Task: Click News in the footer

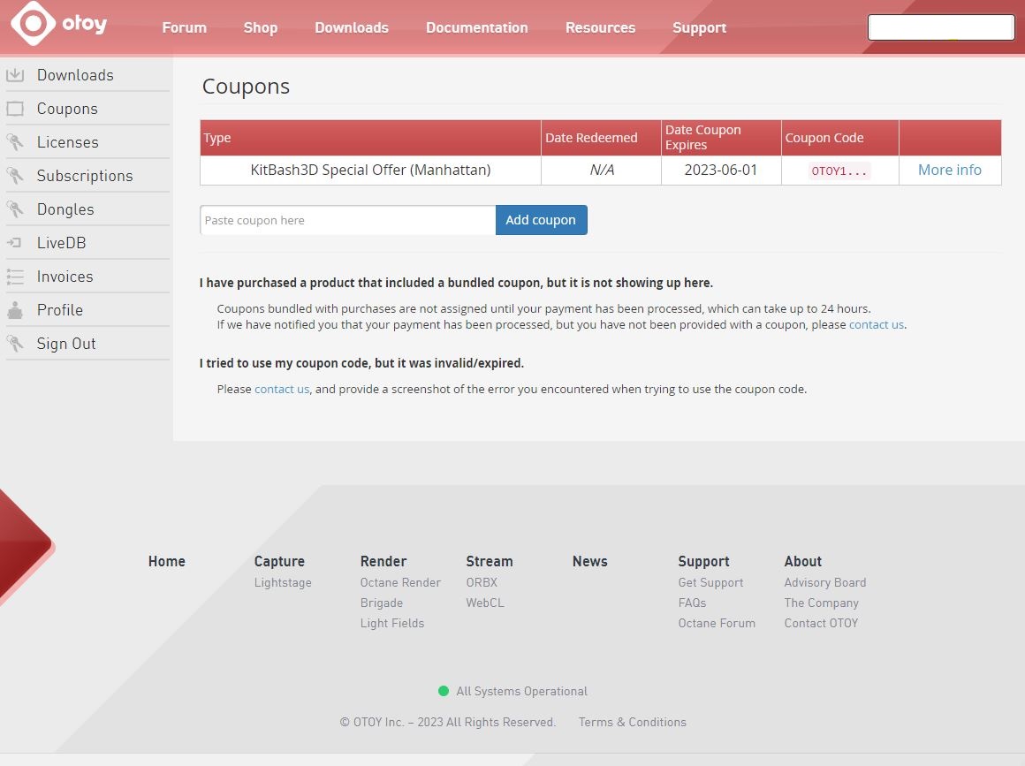Action: [589, 561]
